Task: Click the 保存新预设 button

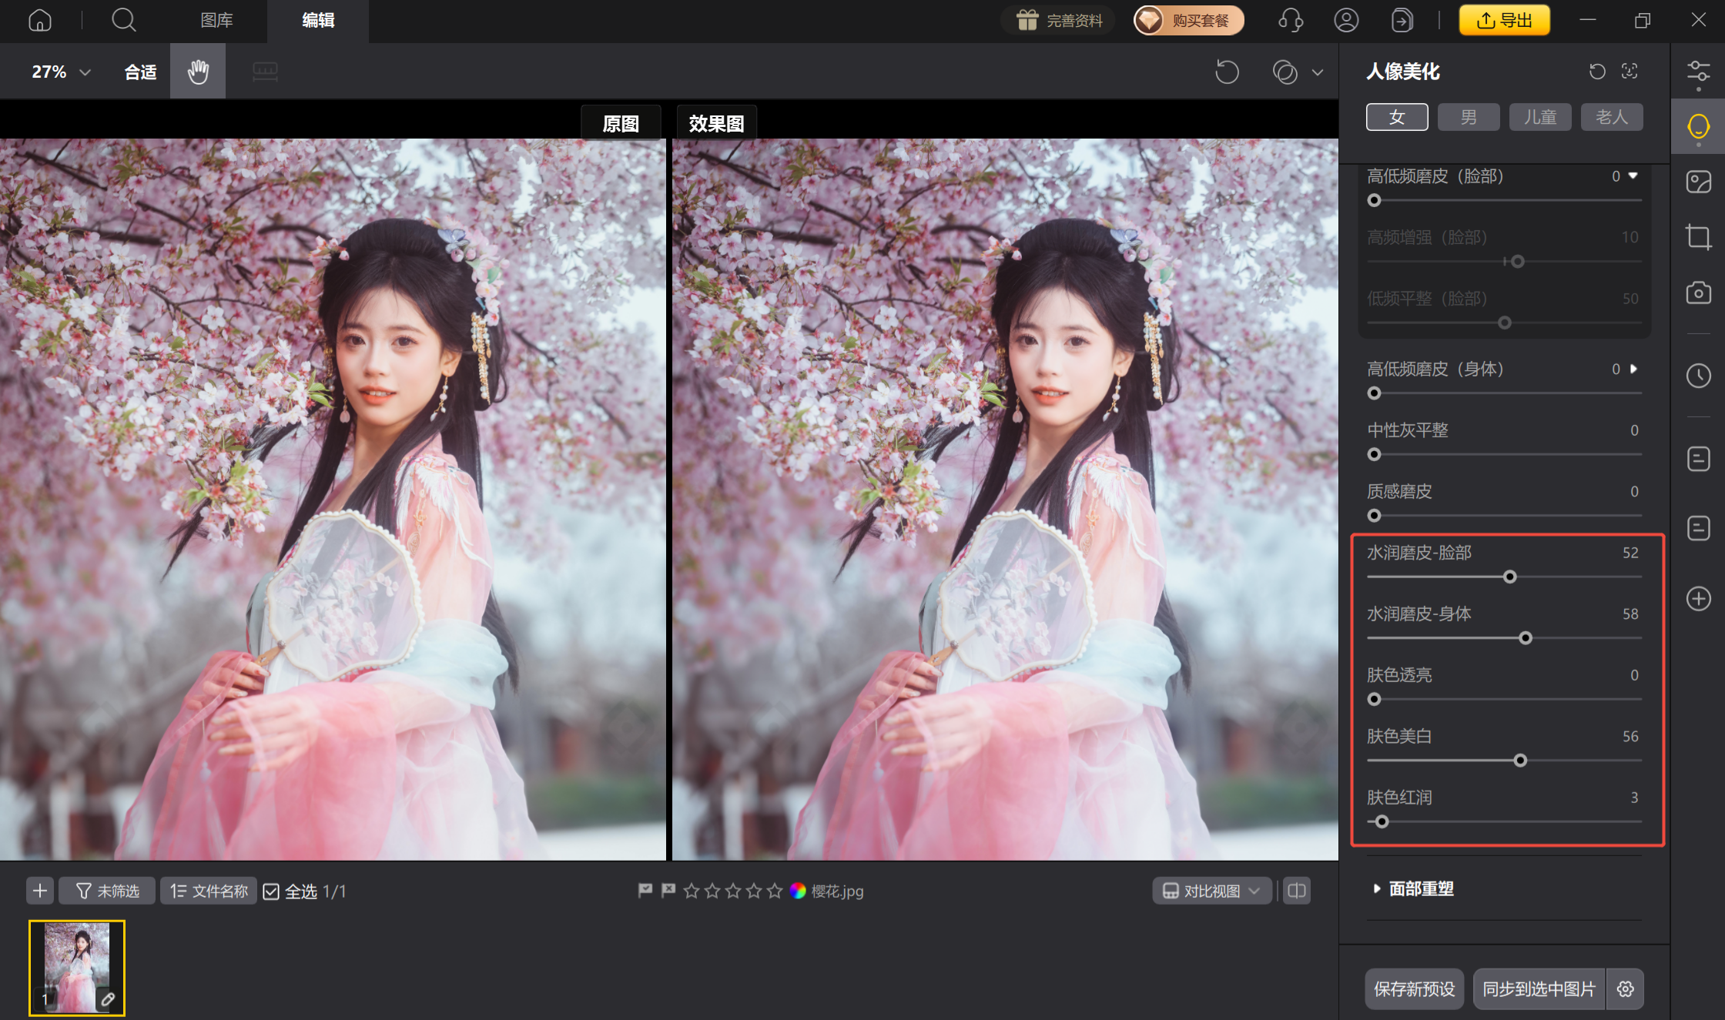Action: pyautogui.click(x=1414, y=988)
